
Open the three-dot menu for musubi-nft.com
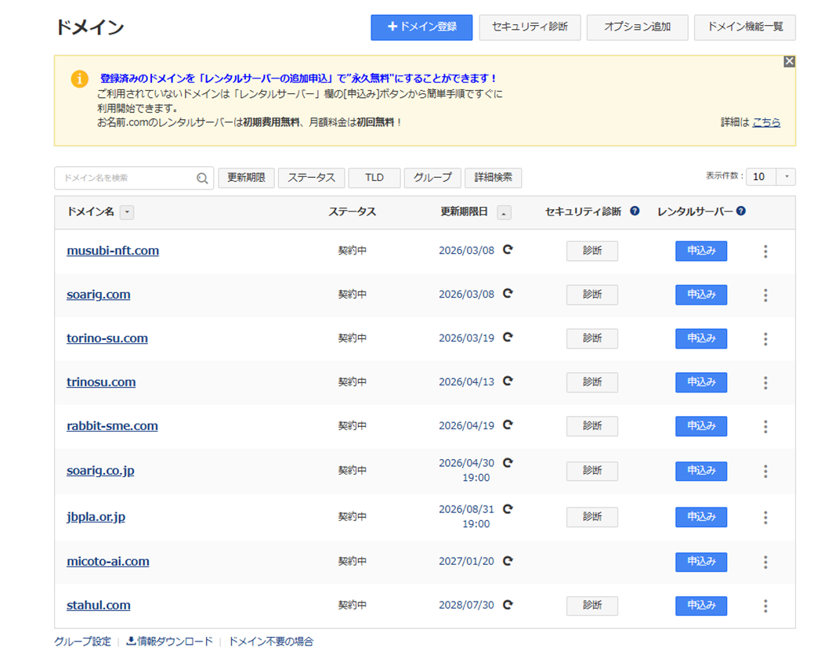765,251
